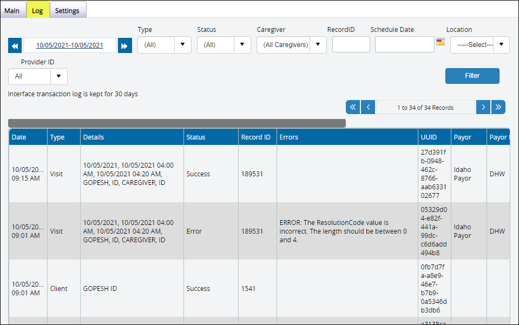Open the 10/05/2021-10/05/2021 date range link
Screen dimensions: 519x325
69,45
